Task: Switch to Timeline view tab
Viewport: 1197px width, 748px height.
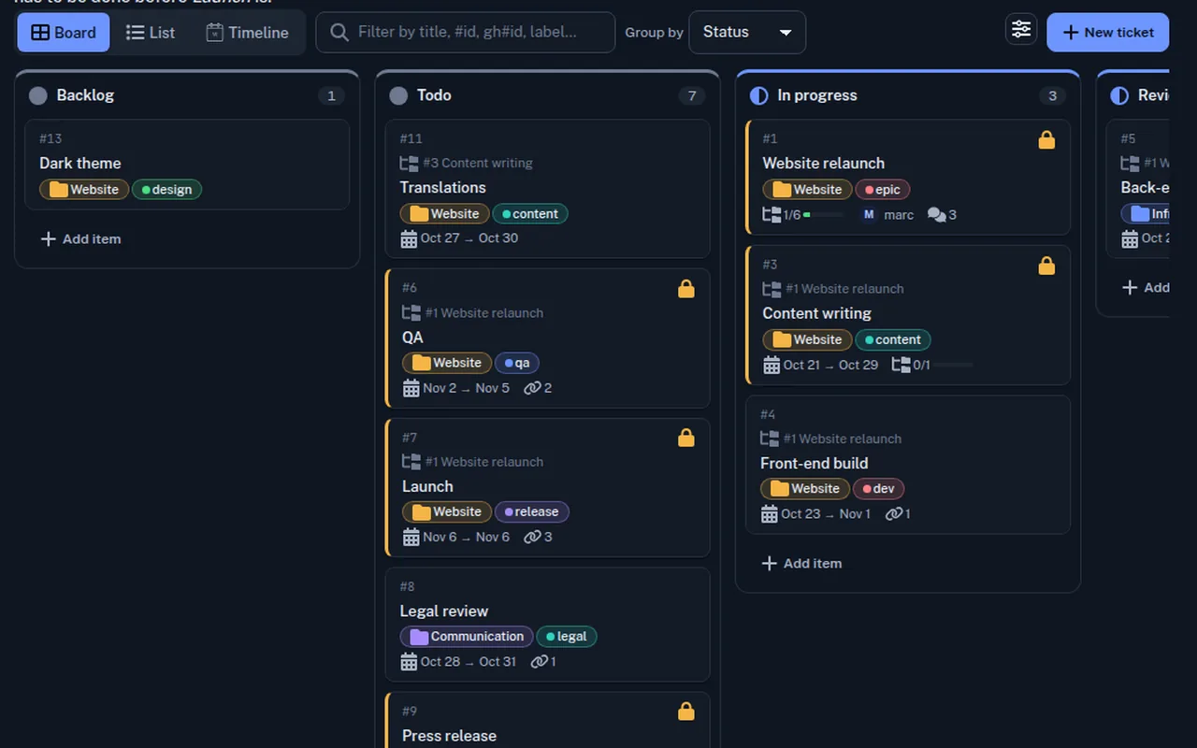Action: pos(248,33)
